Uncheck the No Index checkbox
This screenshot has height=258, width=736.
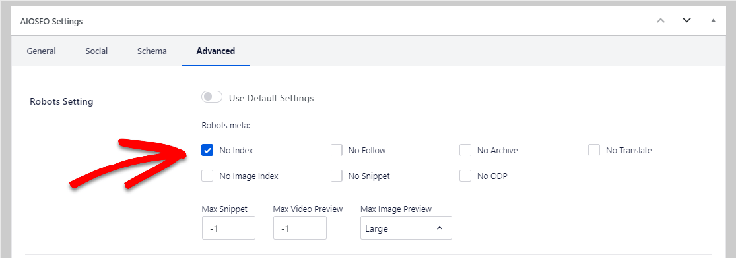point(207,150)
